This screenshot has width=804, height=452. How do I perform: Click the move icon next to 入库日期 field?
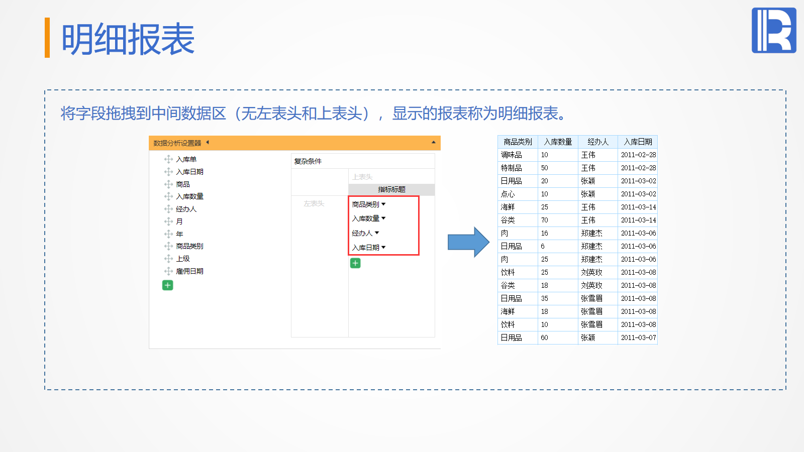coord(168,172)
